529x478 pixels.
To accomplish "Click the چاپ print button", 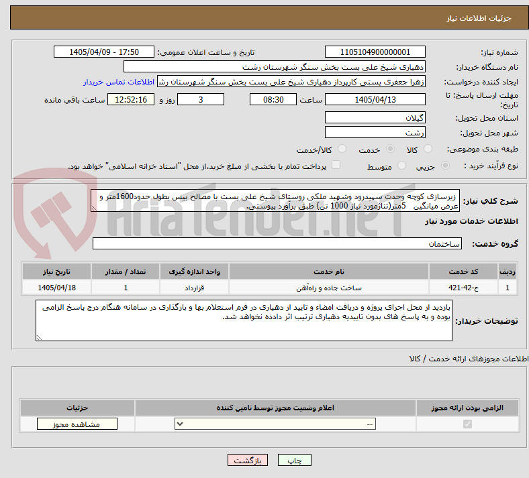I will (x=295, y=460).
